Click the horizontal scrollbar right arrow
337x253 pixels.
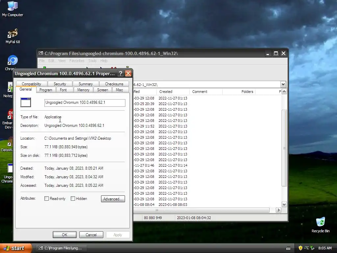[x=278, y=210]
